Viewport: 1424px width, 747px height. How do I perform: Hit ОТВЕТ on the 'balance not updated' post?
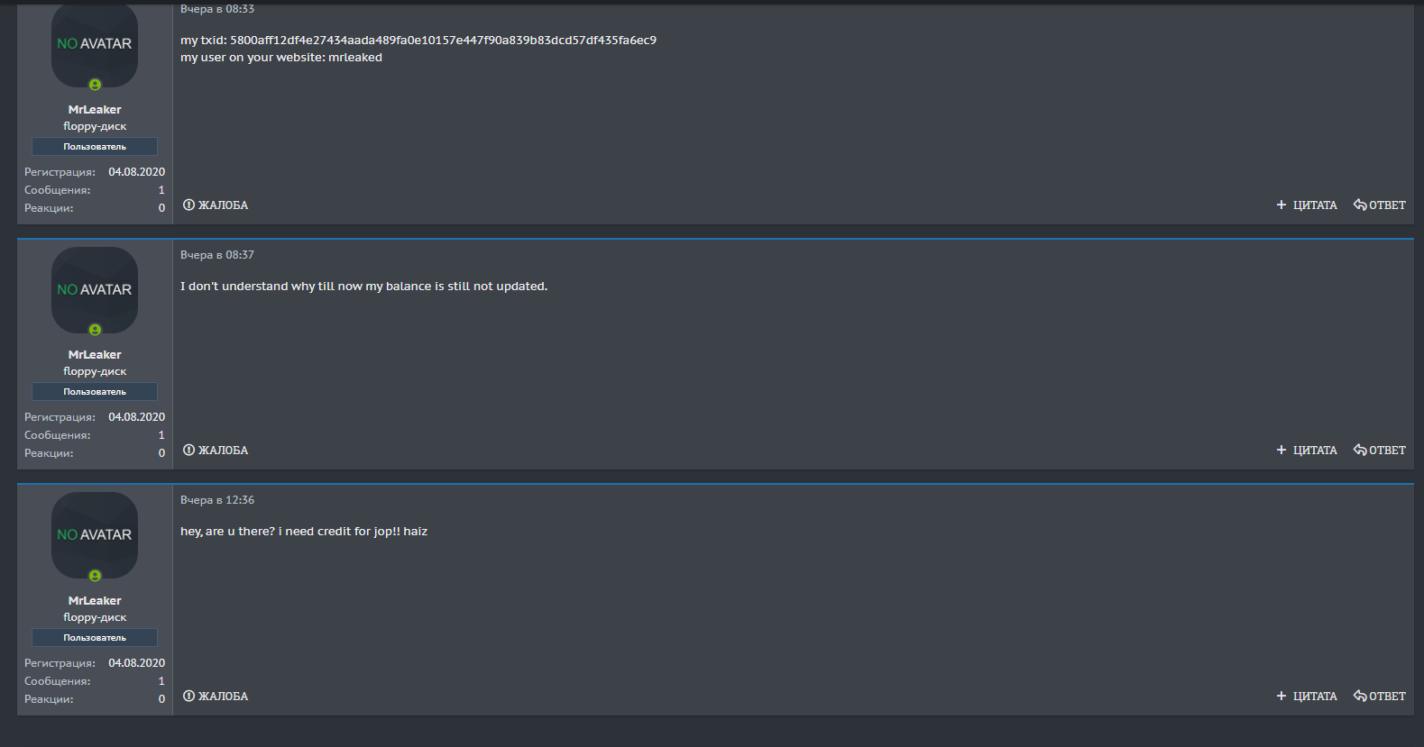(x=1380, y=451)
